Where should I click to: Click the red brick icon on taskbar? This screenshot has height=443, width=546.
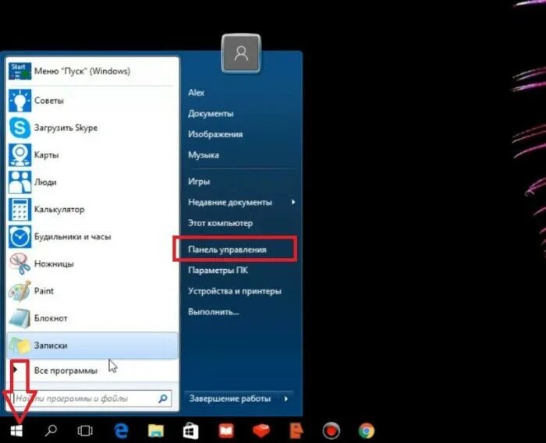click(x=261, y=431)
